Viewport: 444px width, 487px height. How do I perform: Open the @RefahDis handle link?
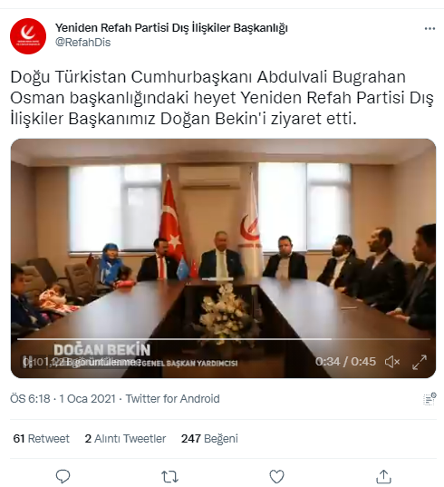pos(82,43)
